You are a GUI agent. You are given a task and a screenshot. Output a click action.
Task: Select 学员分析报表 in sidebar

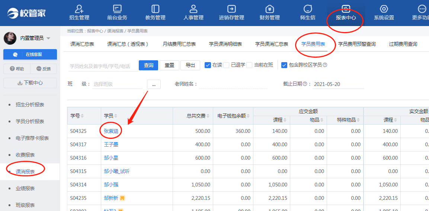click(x=30, y=121)
